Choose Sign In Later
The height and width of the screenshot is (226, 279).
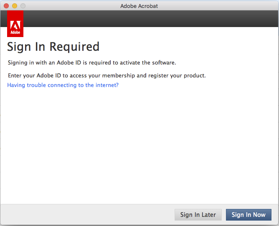click(x=198, y=215)
